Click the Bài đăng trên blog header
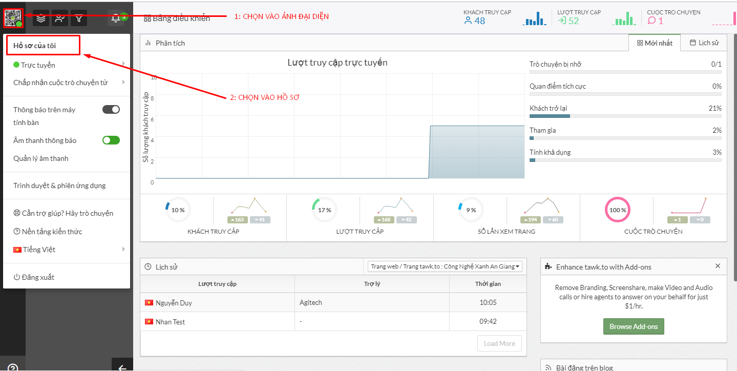The height and width of the screenshot is (371, 737). click(634, 365)
